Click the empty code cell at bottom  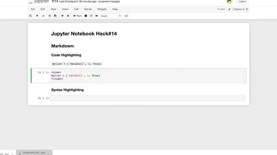pyautogui.click(x=148, y=98)
